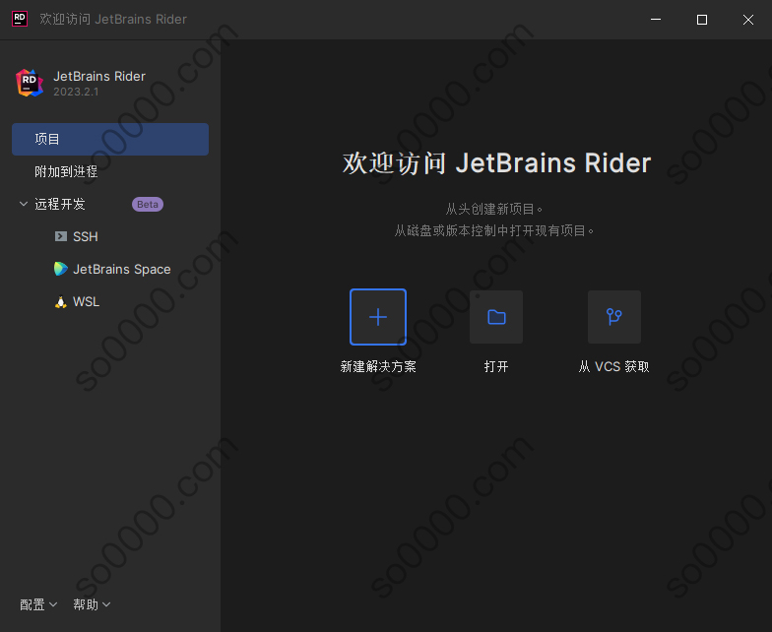Click the WSL penguin icon

[x=61, y=301]
